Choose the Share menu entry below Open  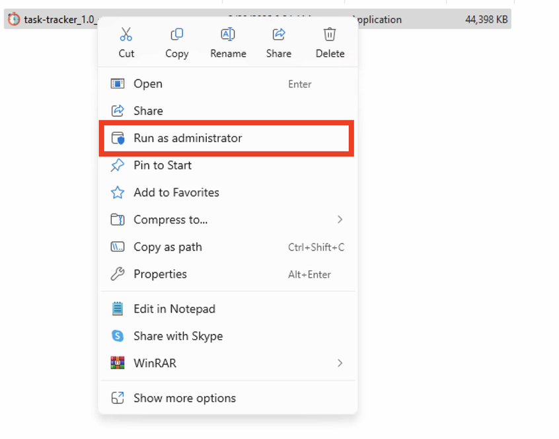coord(148,111)
